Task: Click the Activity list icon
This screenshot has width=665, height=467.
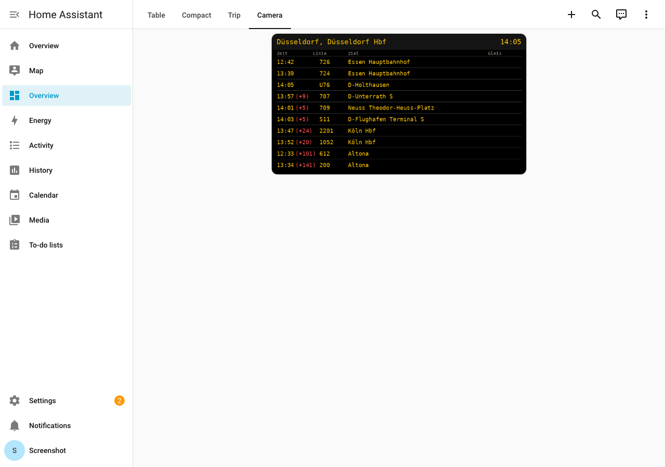Action: tap(15, 145)
